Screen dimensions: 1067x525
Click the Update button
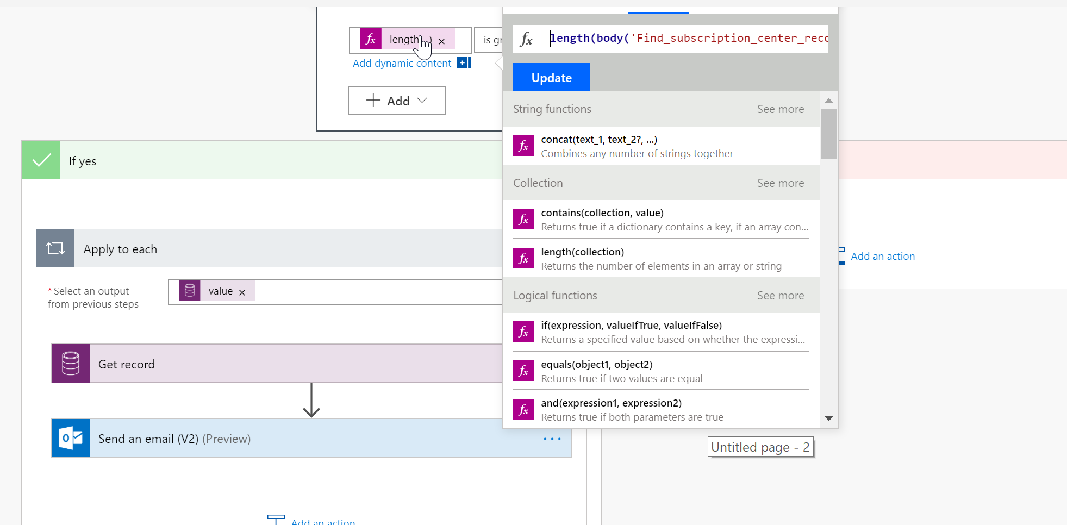(x=551, y=77)
